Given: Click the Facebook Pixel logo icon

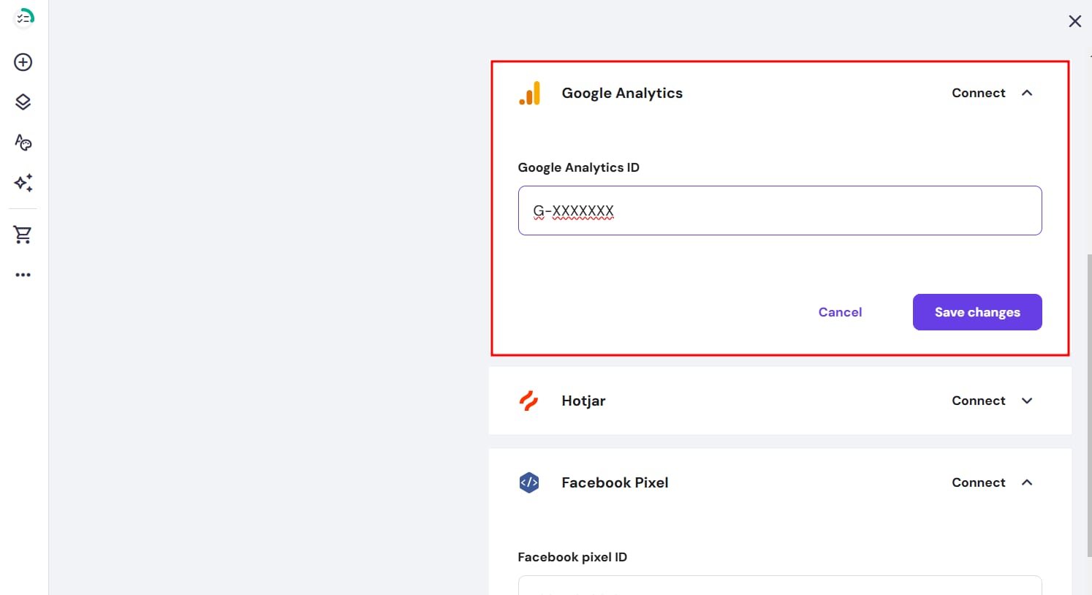Looking at the screenshot, I should (x=529, y=482).
